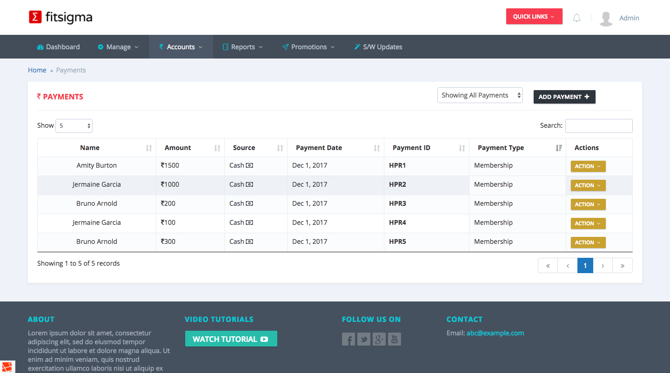
Task: Open Twitter social icon in footer
Action: pyautogui.click(x=364, y=339)
